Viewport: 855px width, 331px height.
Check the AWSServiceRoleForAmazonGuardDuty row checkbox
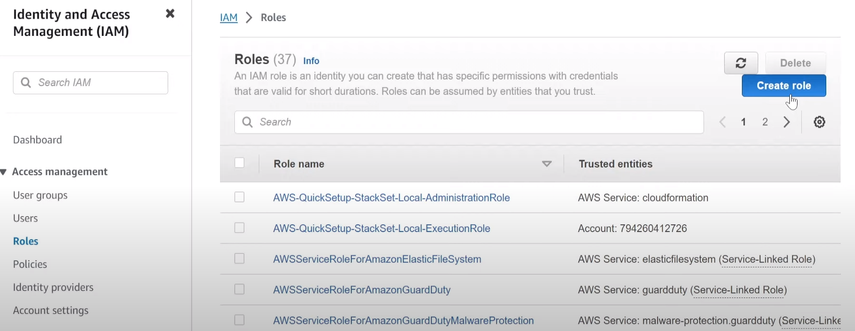240,289
